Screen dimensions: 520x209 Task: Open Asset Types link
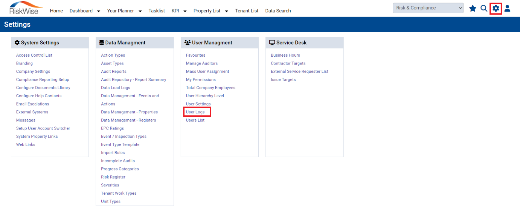pos(112,63)
